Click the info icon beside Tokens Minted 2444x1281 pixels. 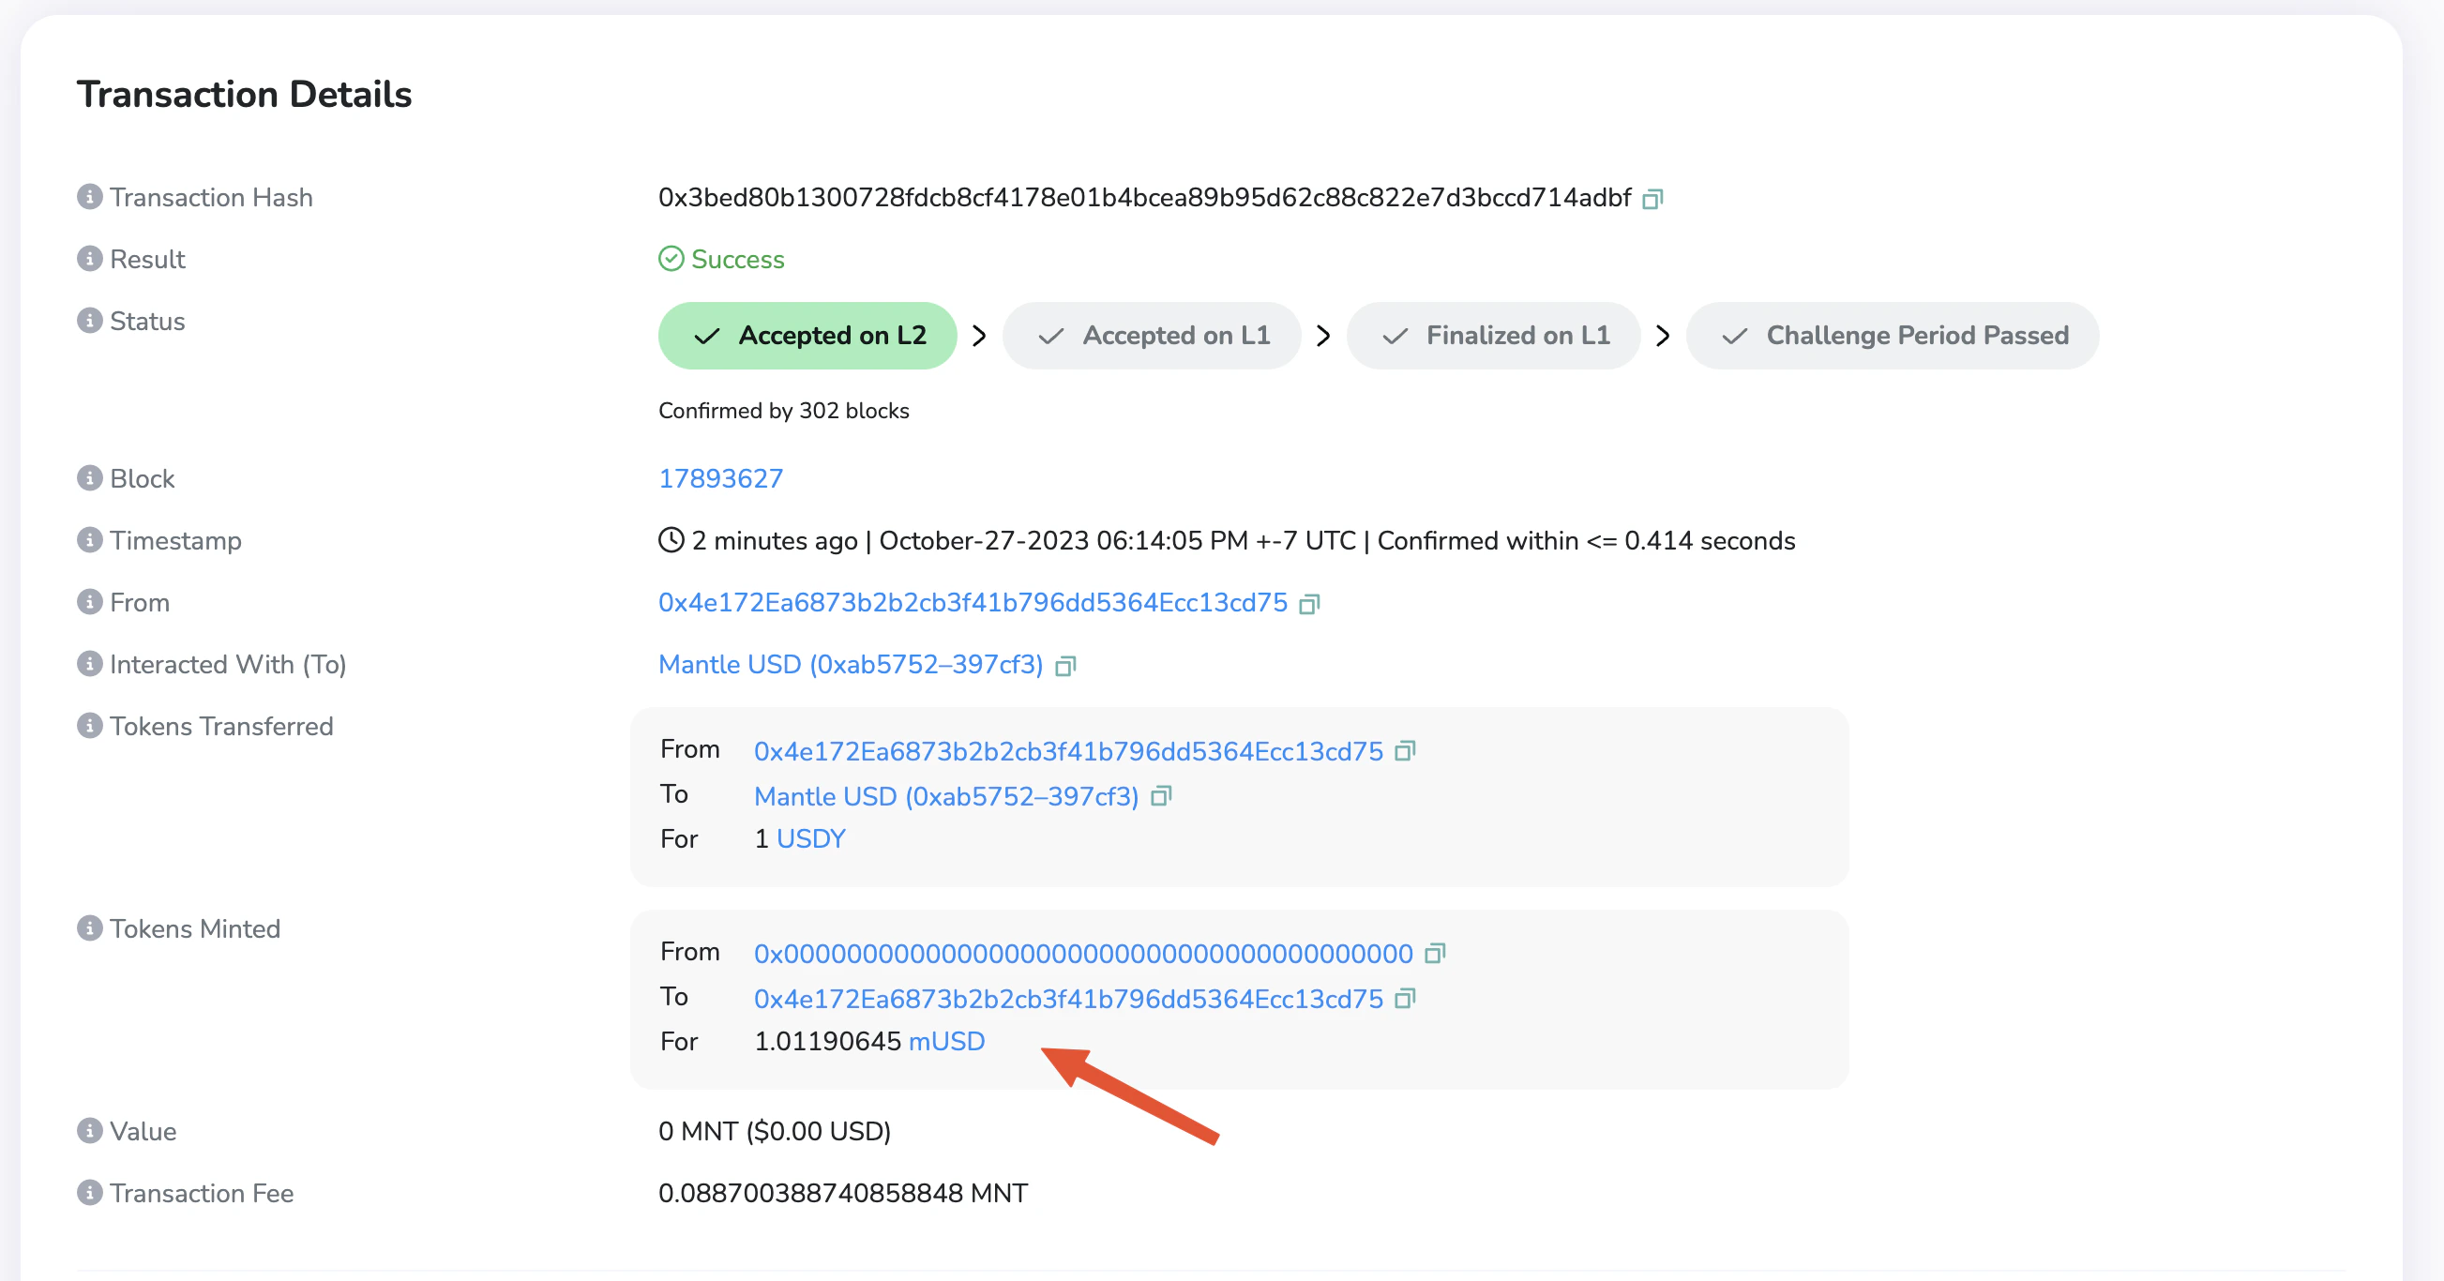(88, 928)
